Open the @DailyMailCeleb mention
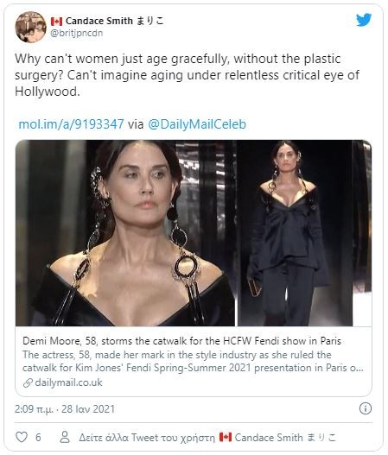388x455 pixels. [x=197, y=124]
